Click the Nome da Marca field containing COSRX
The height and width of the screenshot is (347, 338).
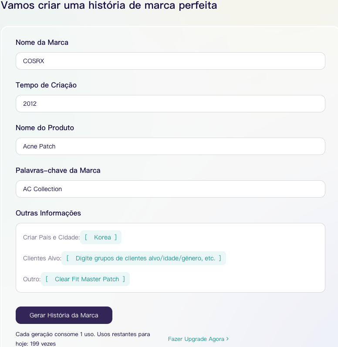pyautogui.click(x=170, y=61)
